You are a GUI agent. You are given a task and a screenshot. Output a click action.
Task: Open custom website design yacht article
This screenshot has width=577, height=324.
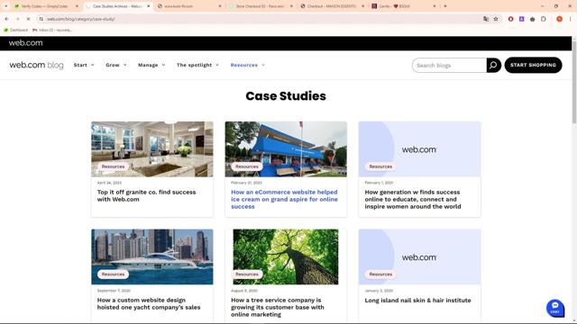tap(149, 303)
